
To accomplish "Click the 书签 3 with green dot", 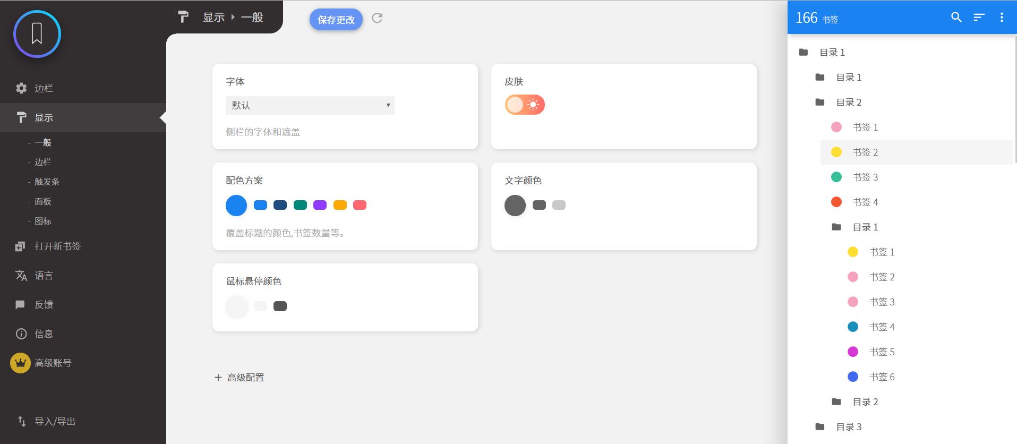I will 865,177.
